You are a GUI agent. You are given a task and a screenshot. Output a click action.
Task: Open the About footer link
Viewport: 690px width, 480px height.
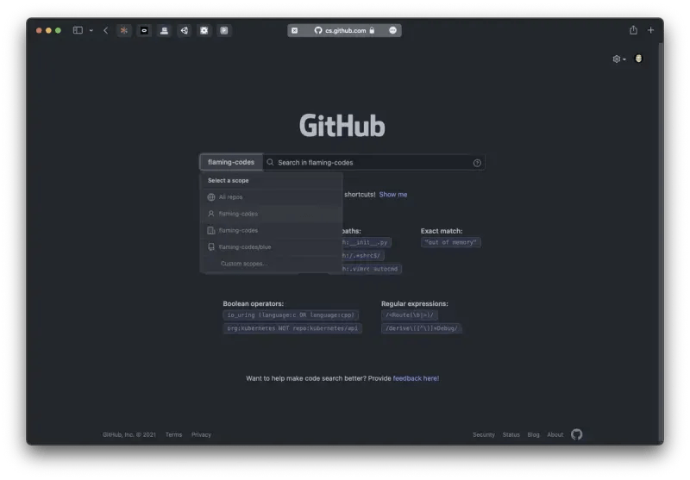coord(555,434)
